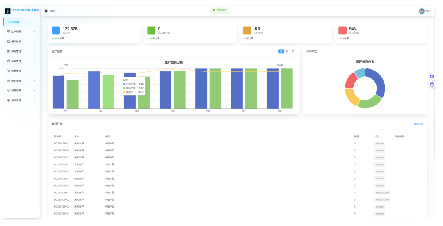The height and width of the screenshot is (226, 443).
Task: Click order number DD250505002
Action: (x=62, y=158)
